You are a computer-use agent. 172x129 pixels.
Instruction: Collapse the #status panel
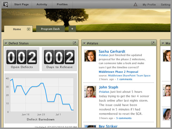[84, 43]
